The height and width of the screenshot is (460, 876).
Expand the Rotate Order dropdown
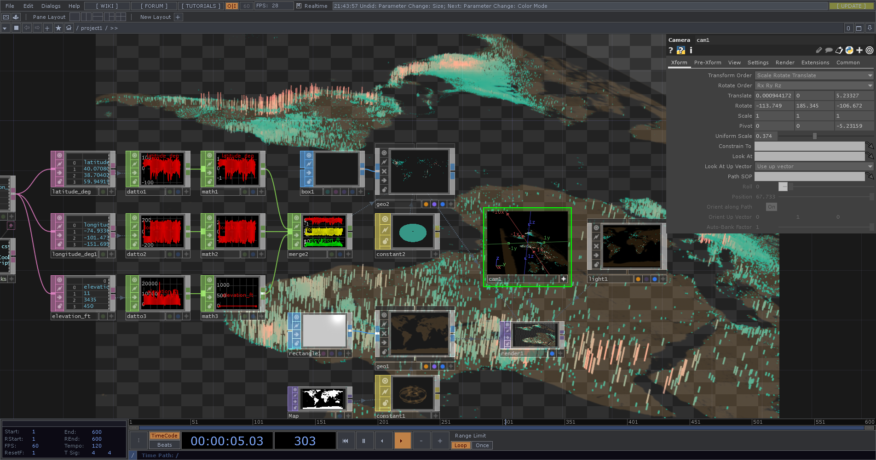(x=813, y=85)
